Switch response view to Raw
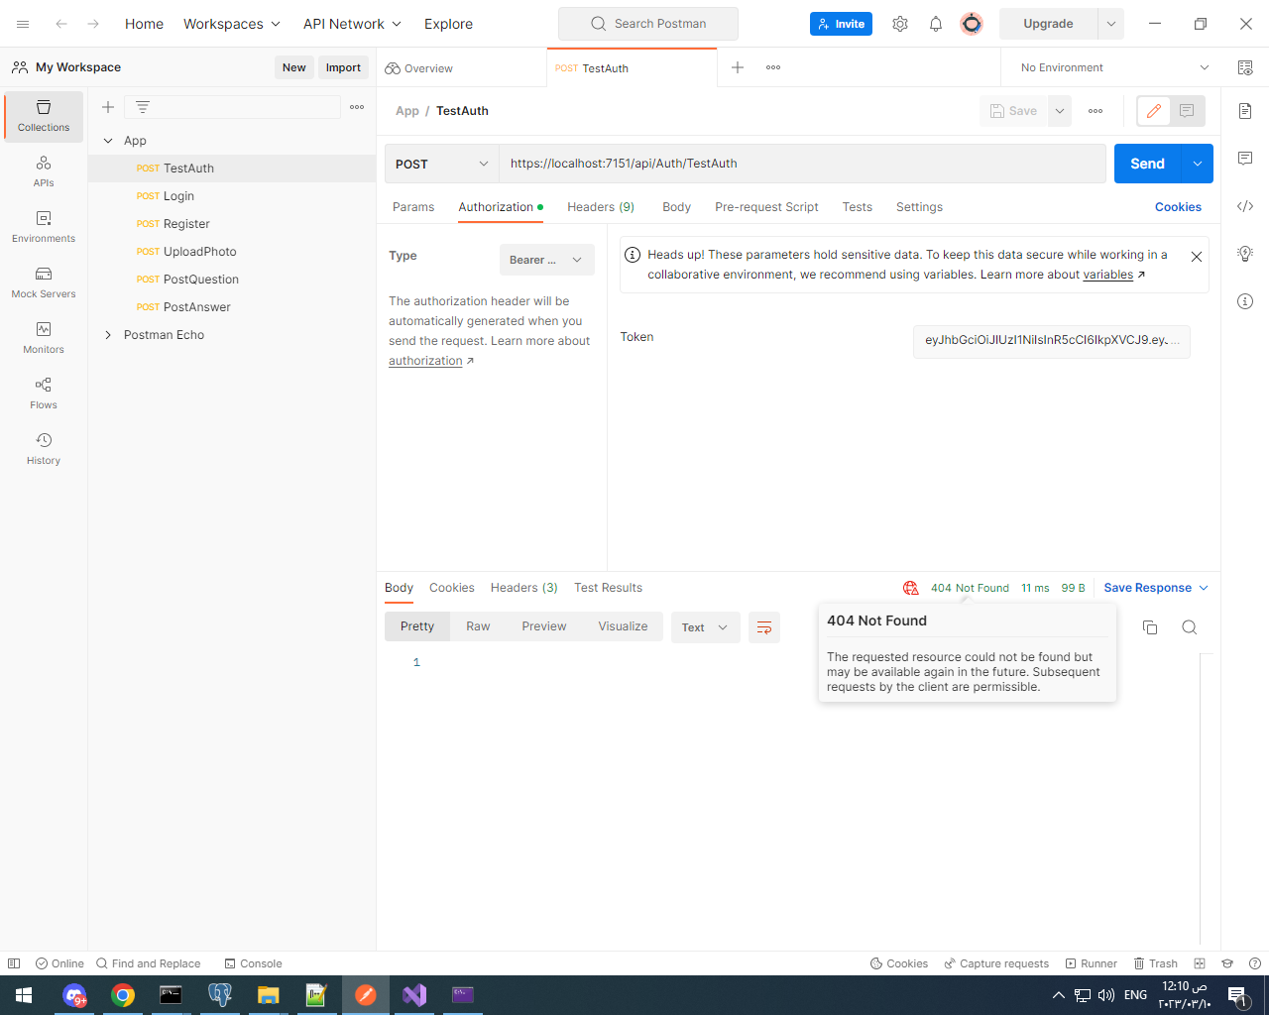This screenshot has width=1269, height=1015. (478, 626)
